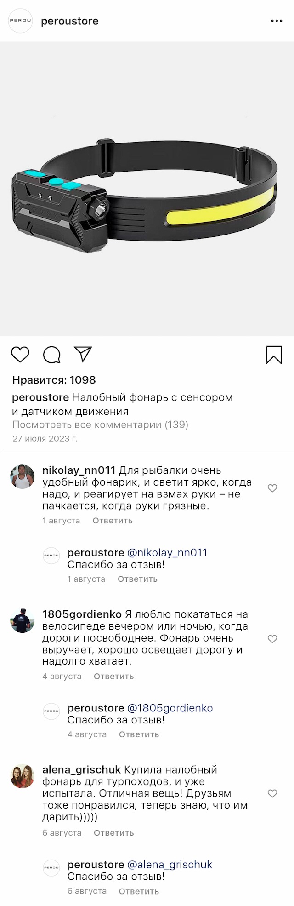Image resolution: width=294 pixels, height=906 pixels.
Task: Click the @nikolay_nn011 mention link
Action: (x=167, y=552)
